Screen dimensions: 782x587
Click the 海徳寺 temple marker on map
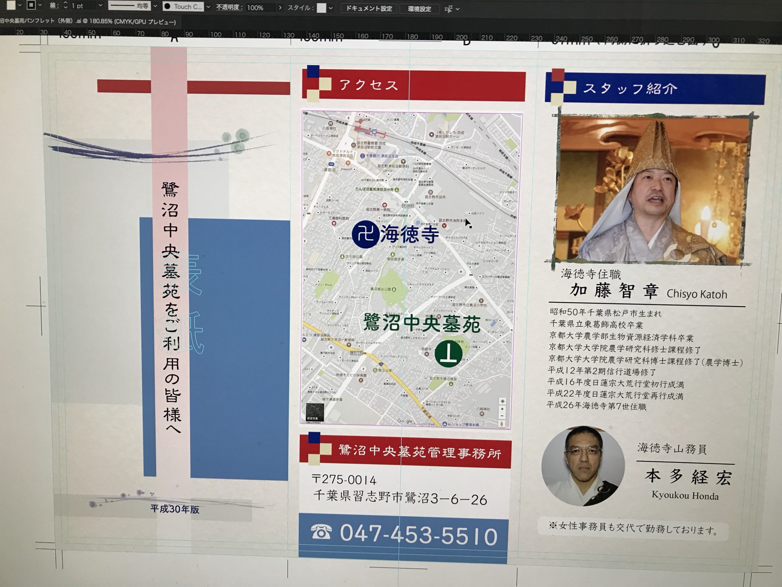coord(365,235)
